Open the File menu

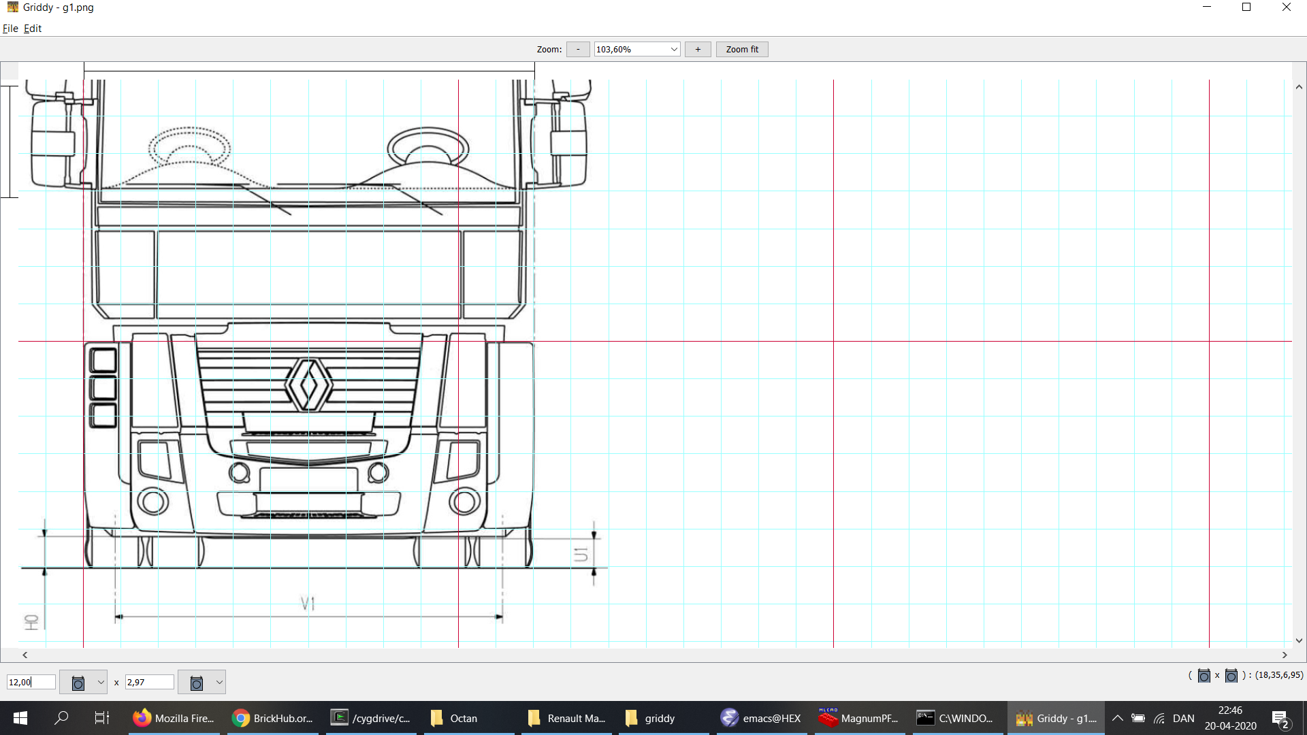point(10,29)
